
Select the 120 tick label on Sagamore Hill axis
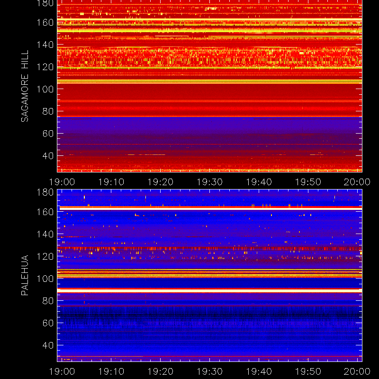(x=45, y=67)
